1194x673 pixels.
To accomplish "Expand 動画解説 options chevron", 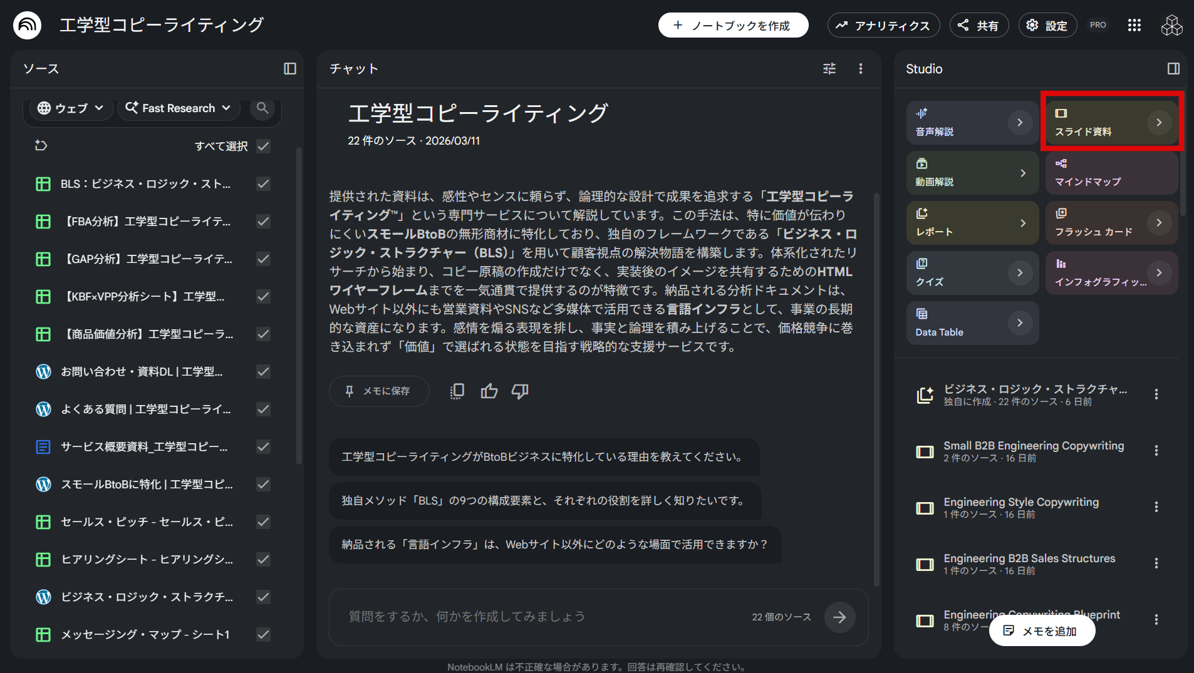I will pyautogui.click(x=1023, y=173).
